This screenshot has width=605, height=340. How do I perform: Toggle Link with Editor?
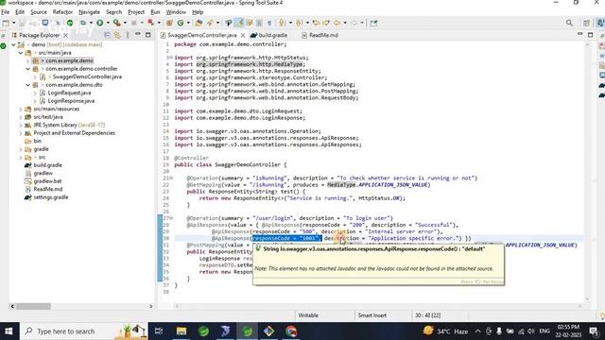(117, 35)
